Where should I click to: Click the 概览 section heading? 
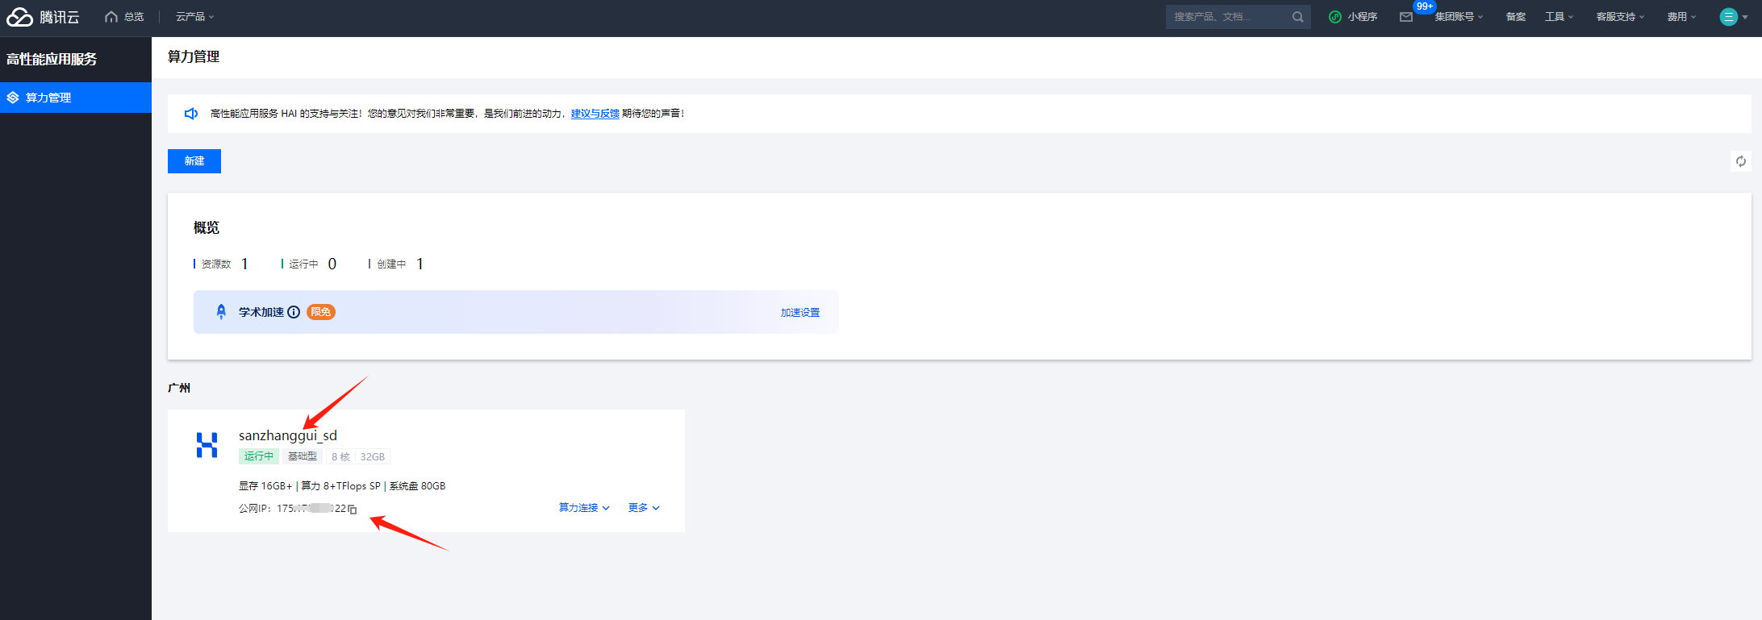click(x=207, y=227)
